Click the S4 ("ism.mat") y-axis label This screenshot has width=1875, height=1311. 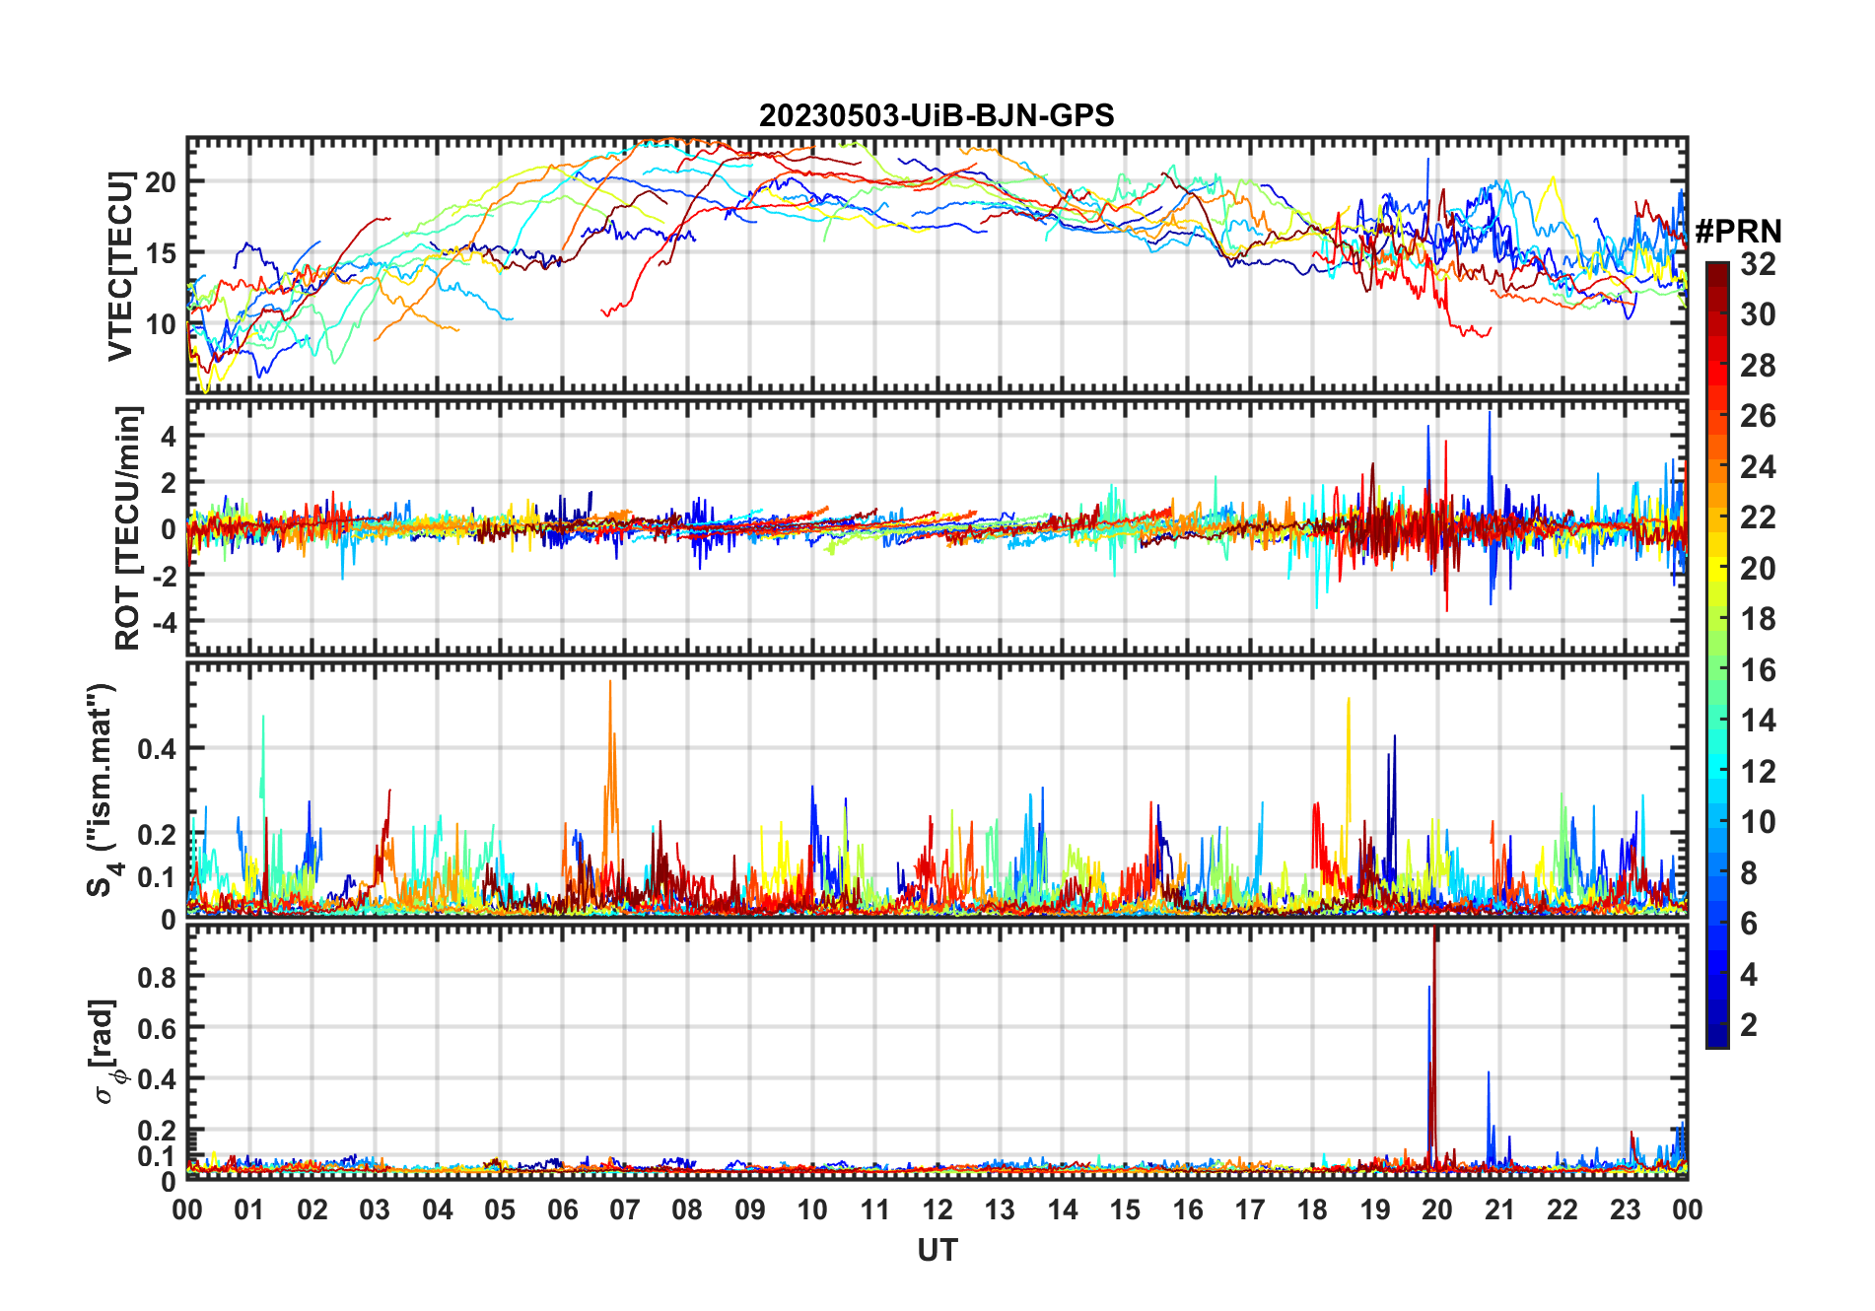pos(104,789)
